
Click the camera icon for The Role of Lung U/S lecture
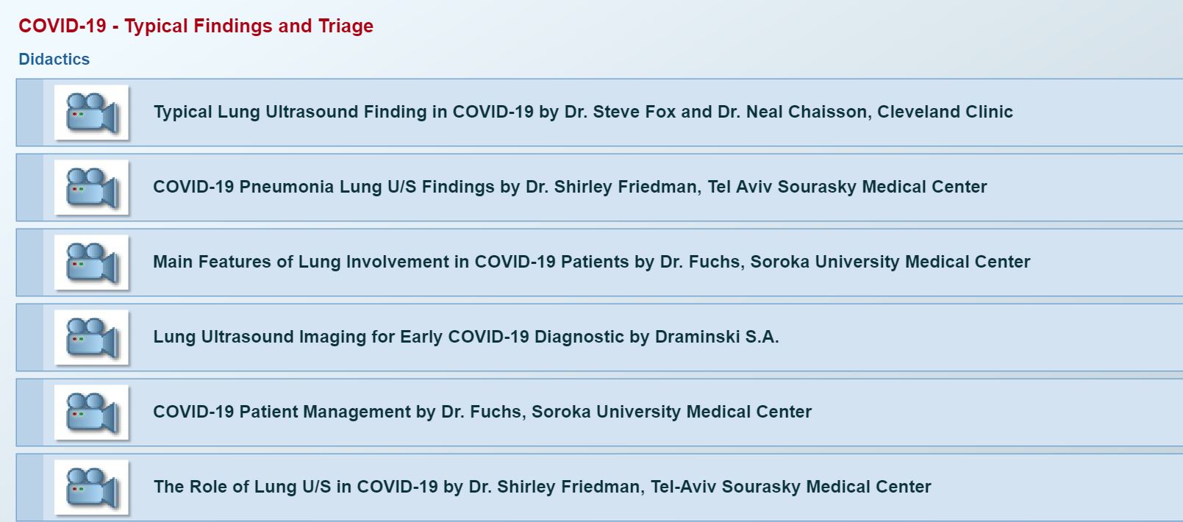tap(92, 487)
